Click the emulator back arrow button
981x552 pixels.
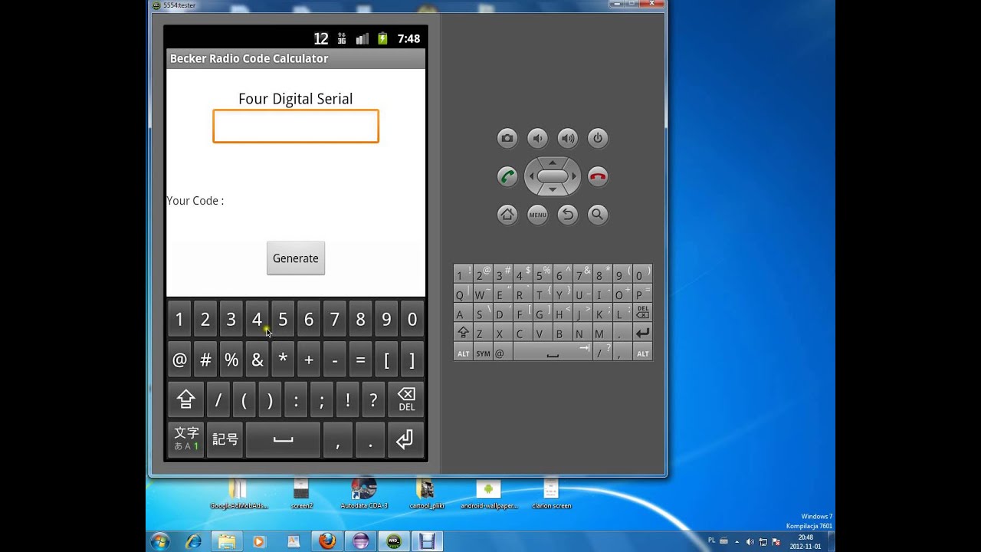click(x=567, y=215)
